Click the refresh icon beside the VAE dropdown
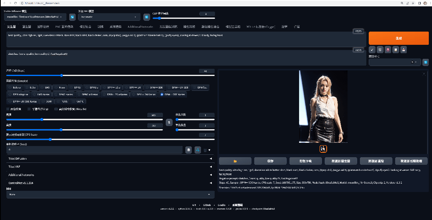Screen dimensions: 432x220 point(147,17)
